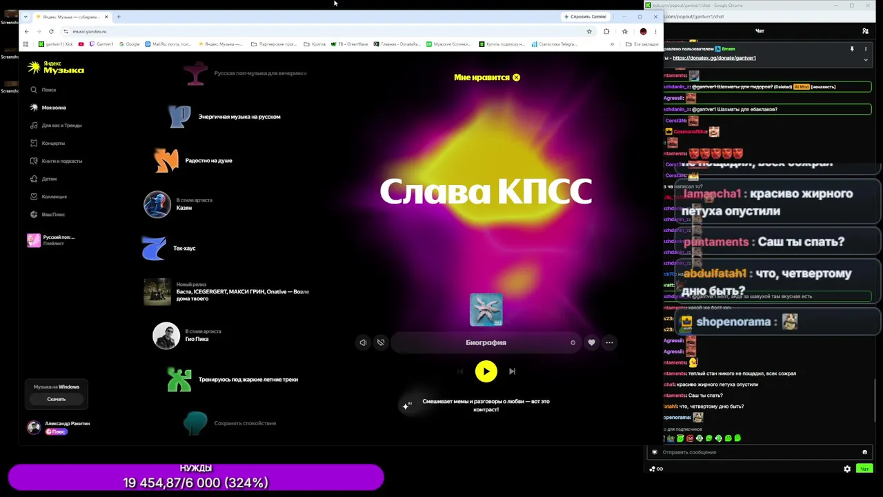Open the Chrome extensions puzzle icon

click(x=606, y=31)
